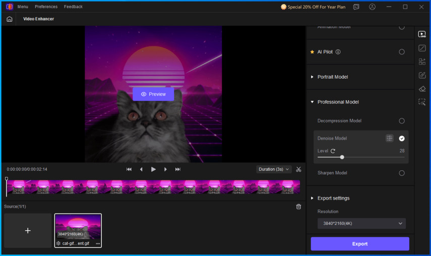Reset the denoise Level value
The image size is (431, 256).
point(333,151)
